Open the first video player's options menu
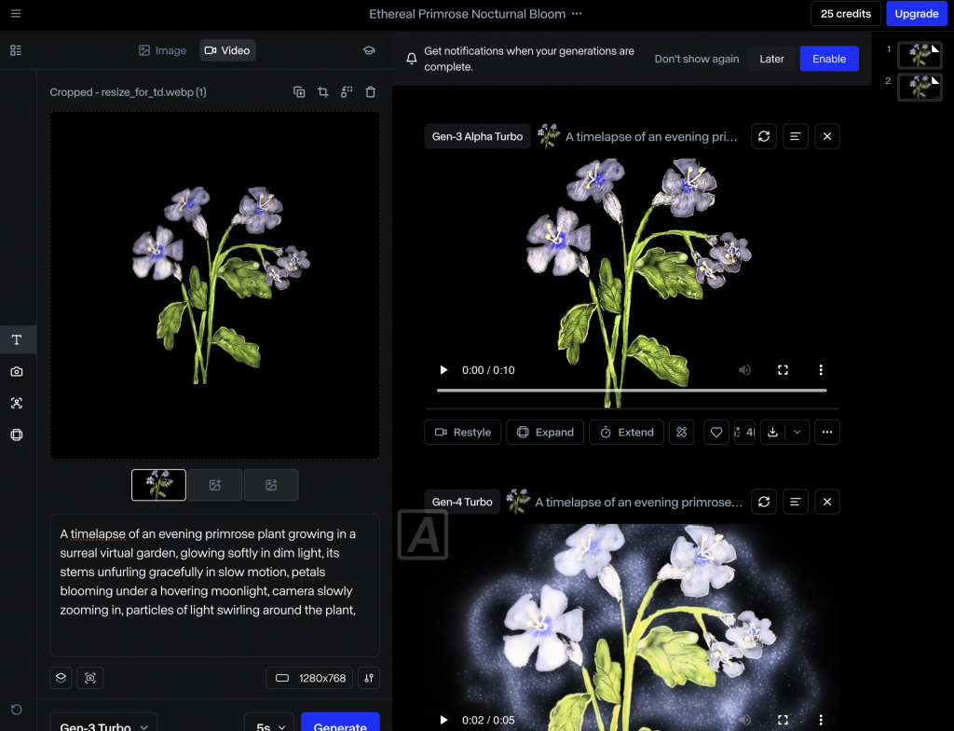This screenshot has height=731, width=954. [821, 370]
